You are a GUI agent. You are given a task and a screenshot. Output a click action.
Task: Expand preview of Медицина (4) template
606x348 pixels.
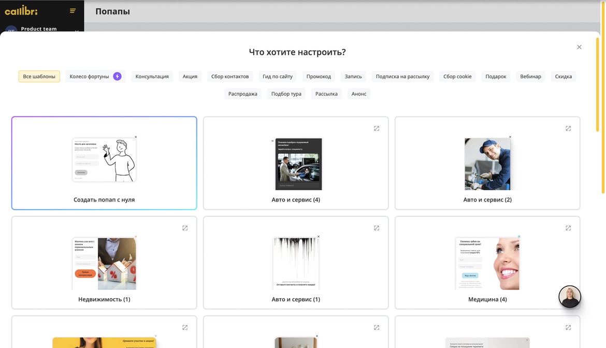coord(568,228)
